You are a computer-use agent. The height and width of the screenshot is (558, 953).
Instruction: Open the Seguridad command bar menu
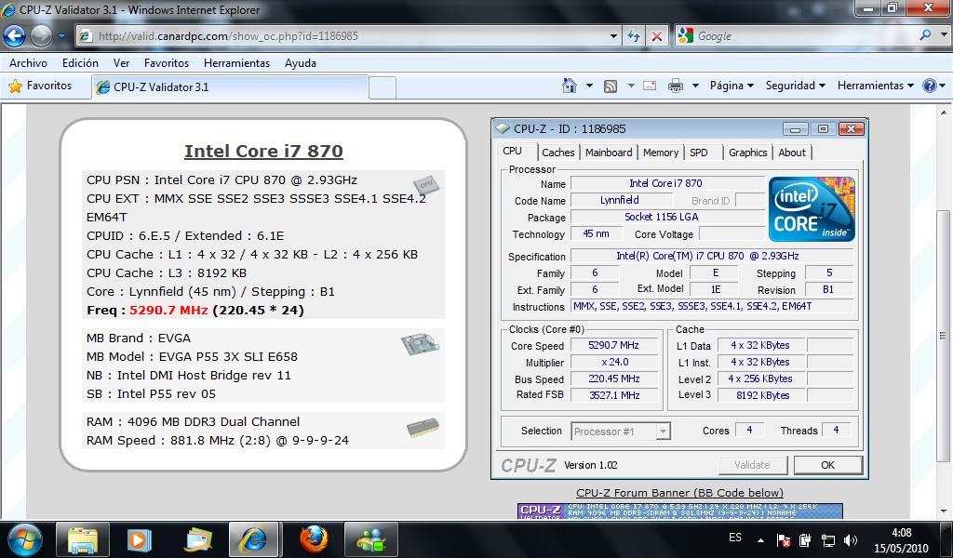click(x=795, y=86)
